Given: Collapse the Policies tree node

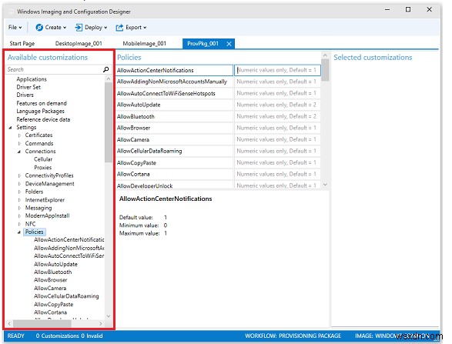Looking at the screenshot, I should pyautogui.click(x=19, y=232).
